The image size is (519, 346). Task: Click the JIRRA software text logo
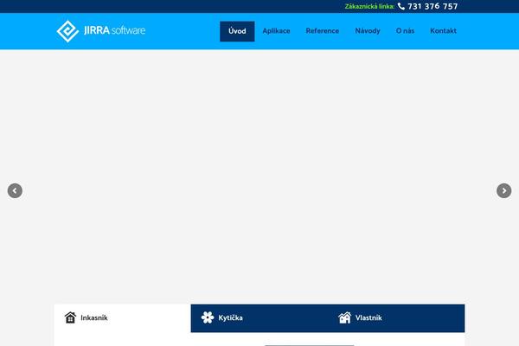(x=114, y=30)
